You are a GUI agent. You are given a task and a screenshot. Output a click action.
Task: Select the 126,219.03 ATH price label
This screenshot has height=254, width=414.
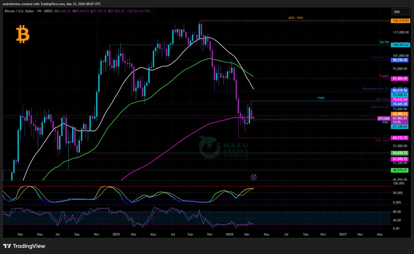coord(400,21)
